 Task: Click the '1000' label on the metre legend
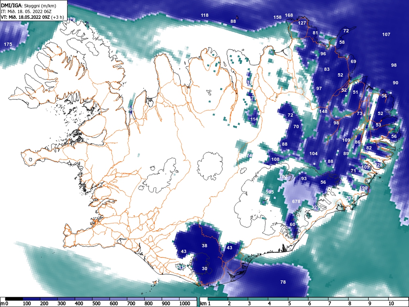[x=185, y=304]
